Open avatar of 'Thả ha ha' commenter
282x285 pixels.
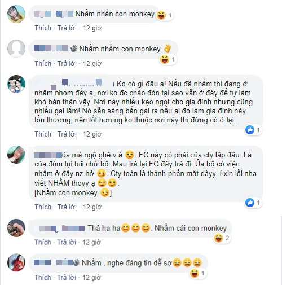point(16,228)
